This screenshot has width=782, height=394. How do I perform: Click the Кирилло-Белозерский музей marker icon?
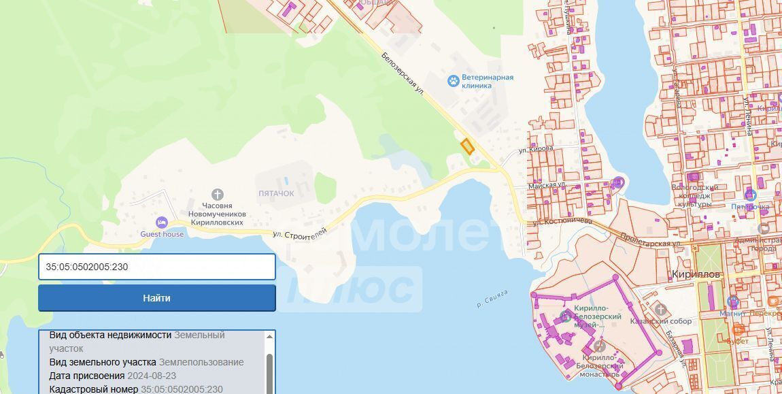(565, 316)
